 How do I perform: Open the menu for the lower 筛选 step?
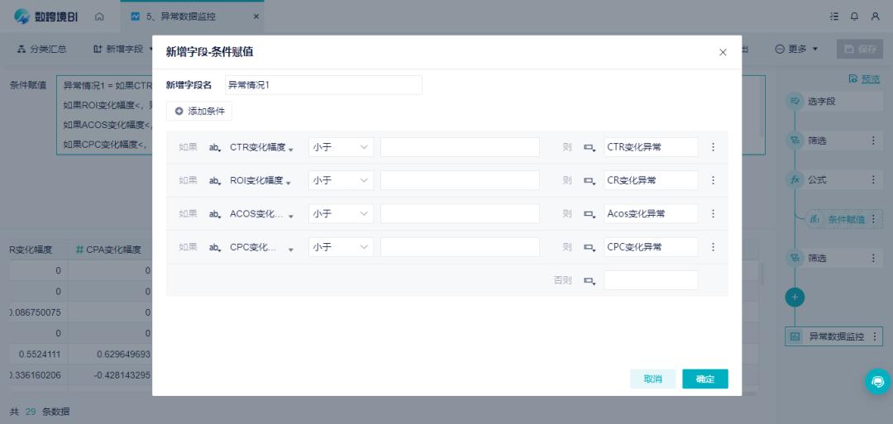(x=873, y=259)
